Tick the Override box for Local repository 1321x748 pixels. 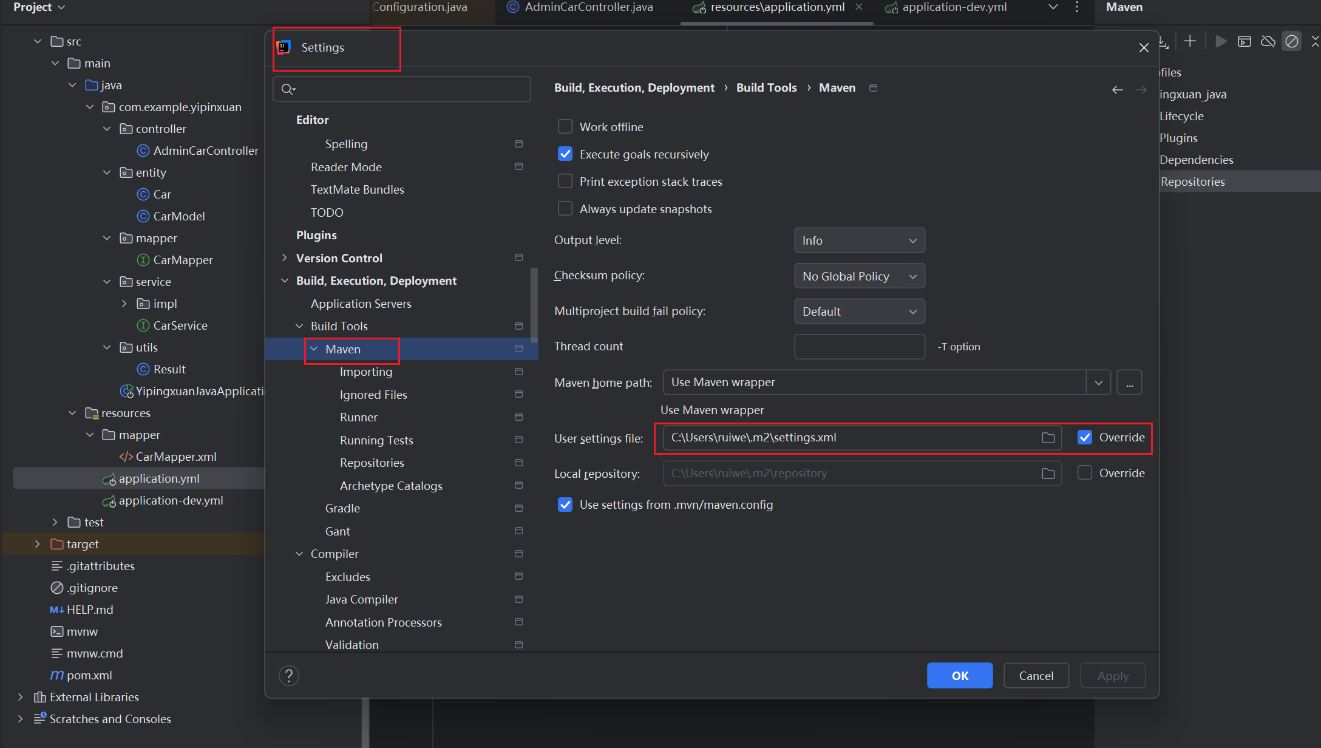1084,473
